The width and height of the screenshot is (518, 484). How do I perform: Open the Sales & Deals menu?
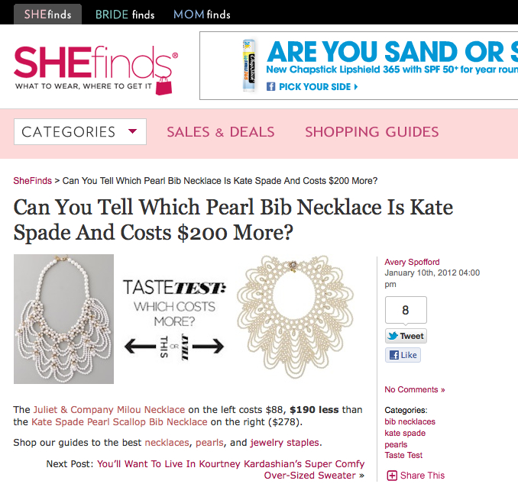click(x=221, y=132)
